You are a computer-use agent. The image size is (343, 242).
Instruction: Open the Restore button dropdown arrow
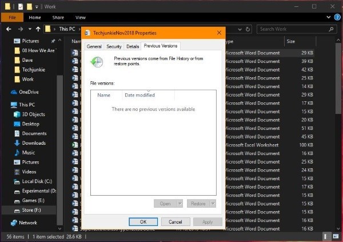click(213, 204)
